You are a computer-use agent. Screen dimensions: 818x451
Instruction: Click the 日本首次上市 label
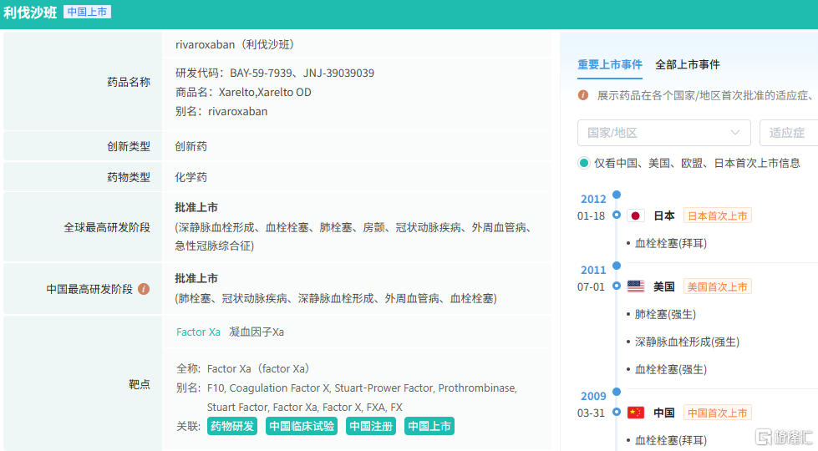[717, 215]
